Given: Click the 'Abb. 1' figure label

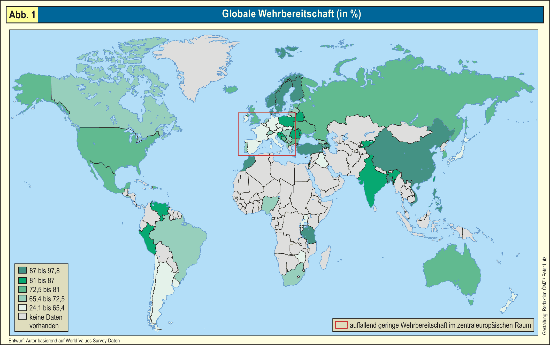Looking at the screenshot, I should 22,15.
